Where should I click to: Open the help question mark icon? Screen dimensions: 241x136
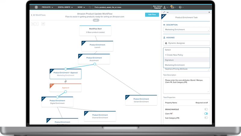(x=180, y=7)
